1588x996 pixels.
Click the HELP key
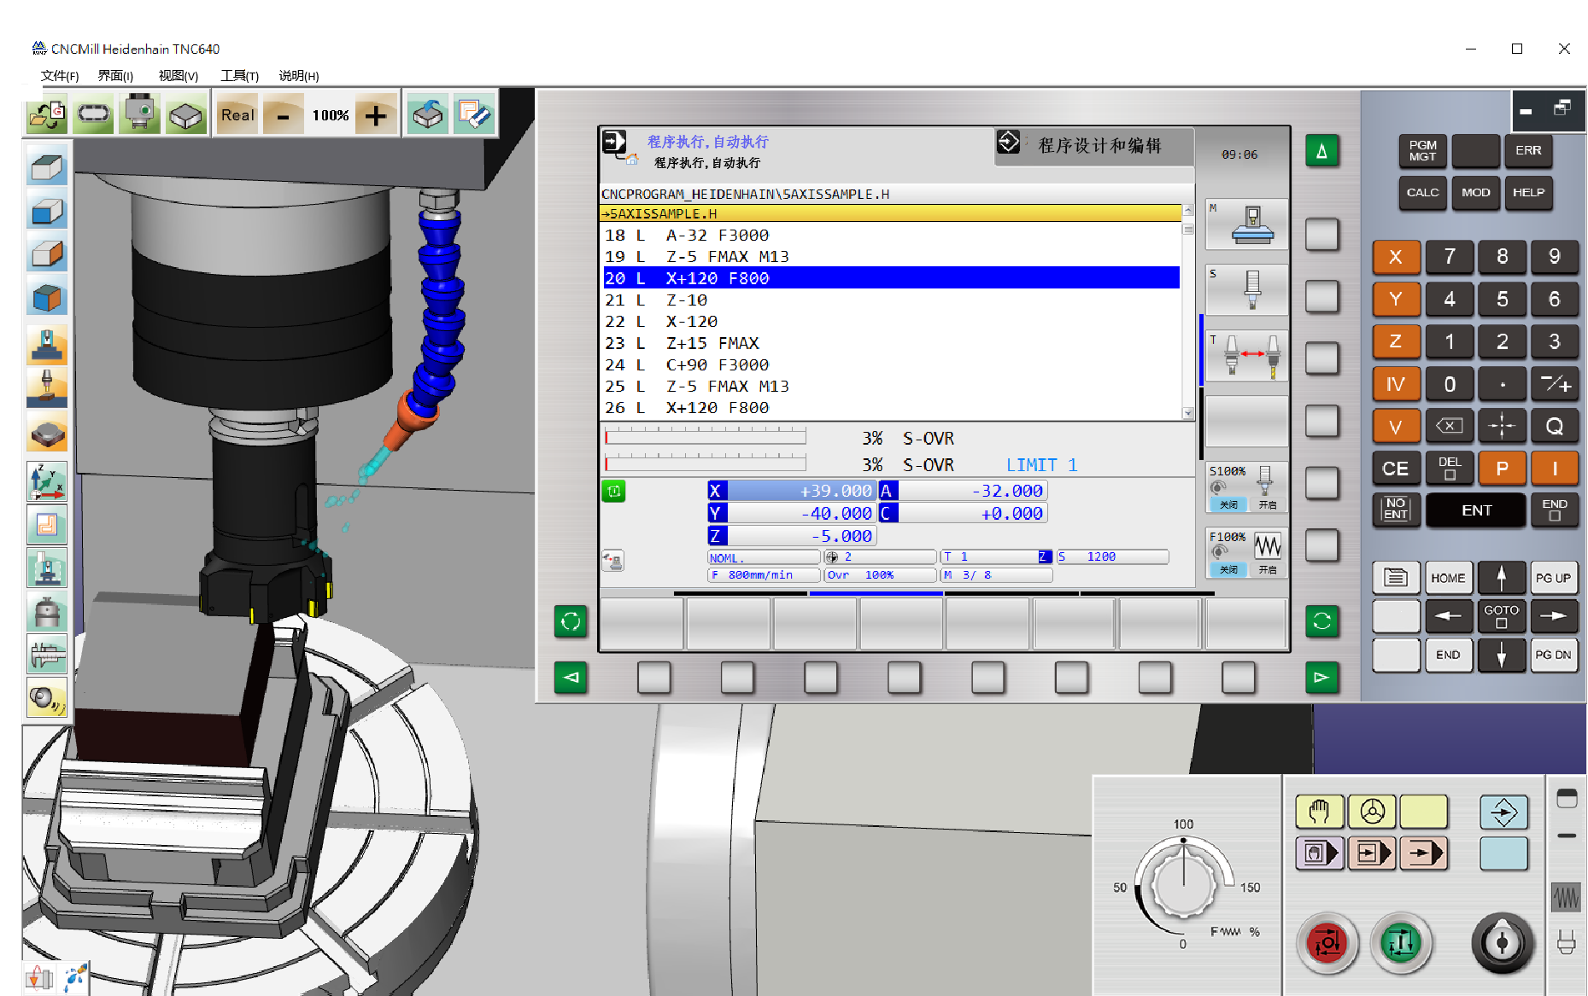point(1528,192)
